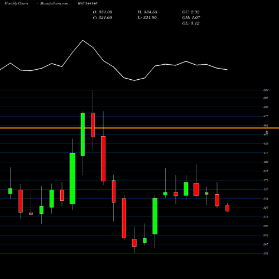The height and width of the screenshot is (279, 279).
Task: Click the 267 price axis label
Action: click(266, 244)
